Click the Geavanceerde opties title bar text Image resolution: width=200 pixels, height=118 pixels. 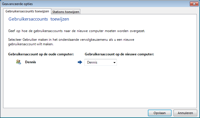(x=17, y=4)
